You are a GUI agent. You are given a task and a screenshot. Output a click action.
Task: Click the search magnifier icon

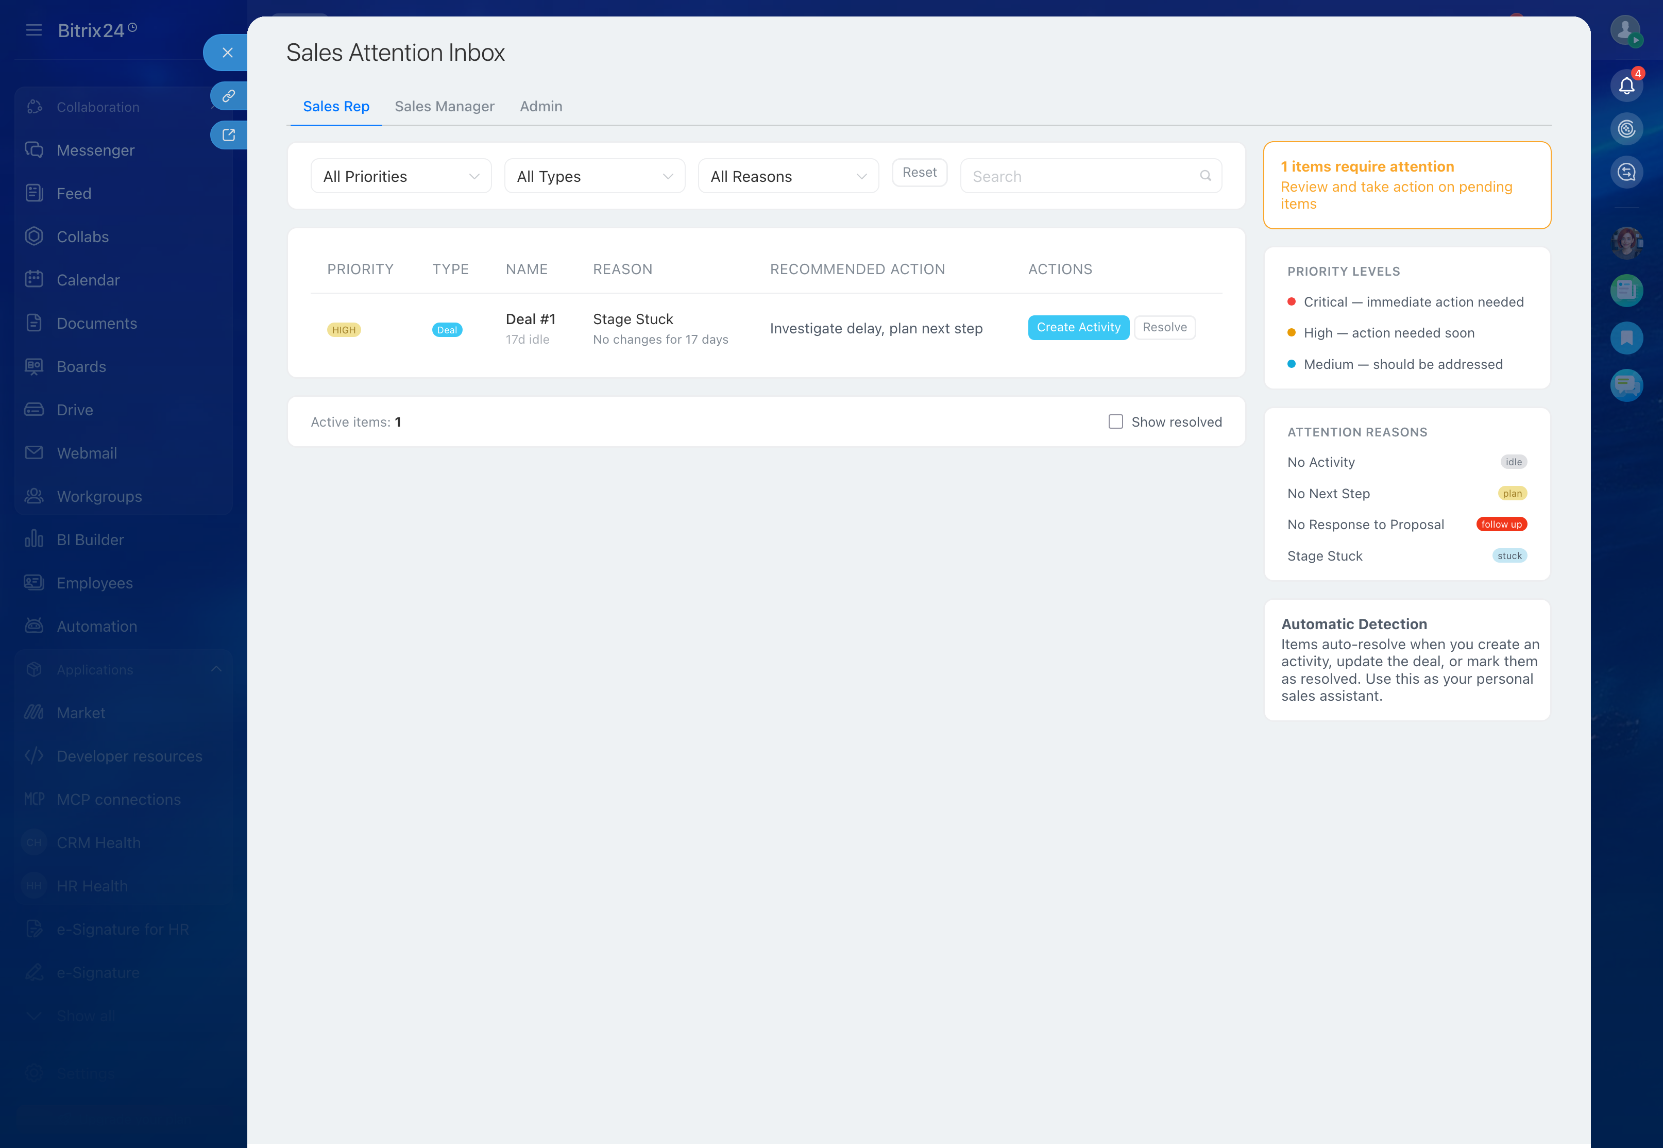point(1206,176)
